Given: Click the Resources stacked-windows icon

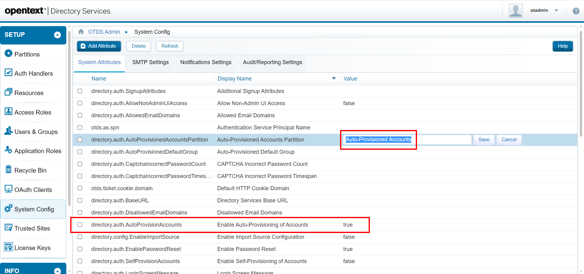Looking at the screenshot, I should click(x=9, y=92).
